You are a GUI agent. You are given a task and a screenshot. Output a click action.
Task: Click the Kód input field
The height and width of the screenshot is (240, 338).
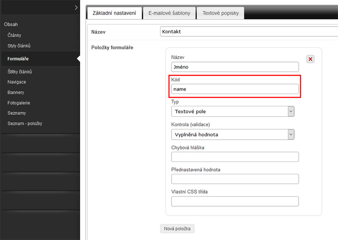coord(235,89)
